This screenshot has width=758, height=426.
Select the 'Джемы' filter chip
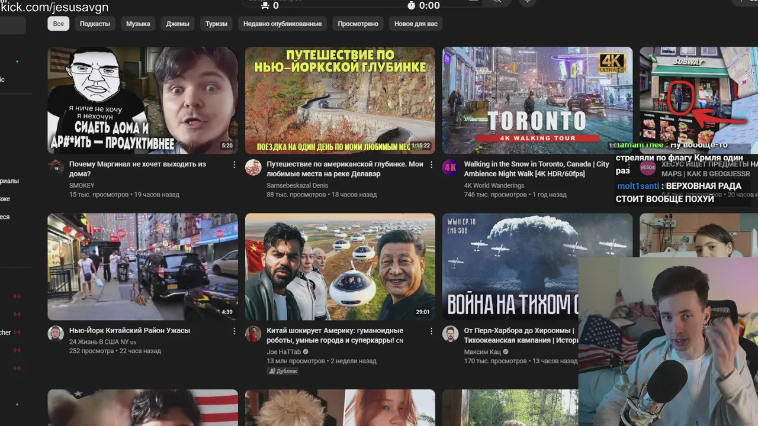click(x=178, y=24)
